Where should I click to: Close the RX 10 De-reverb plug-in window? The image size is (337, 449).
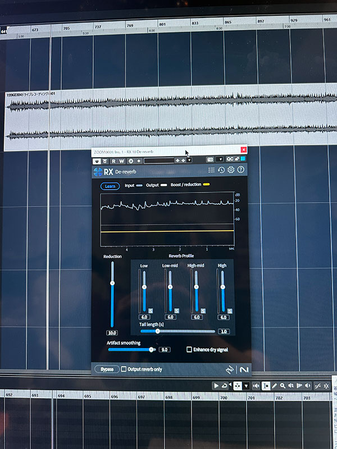click(244, 149)
